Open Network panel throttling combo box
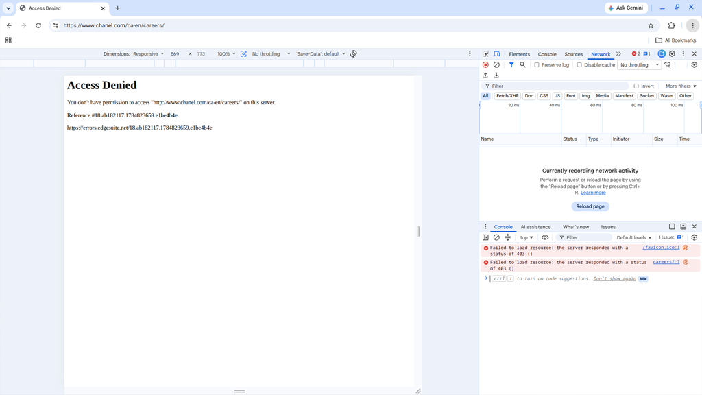Viewport: 702px width, 395px height. point(640,65)
